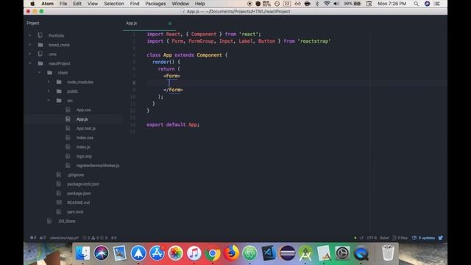
Task: Open the Help menu
Action: click(x=199, y=4)
